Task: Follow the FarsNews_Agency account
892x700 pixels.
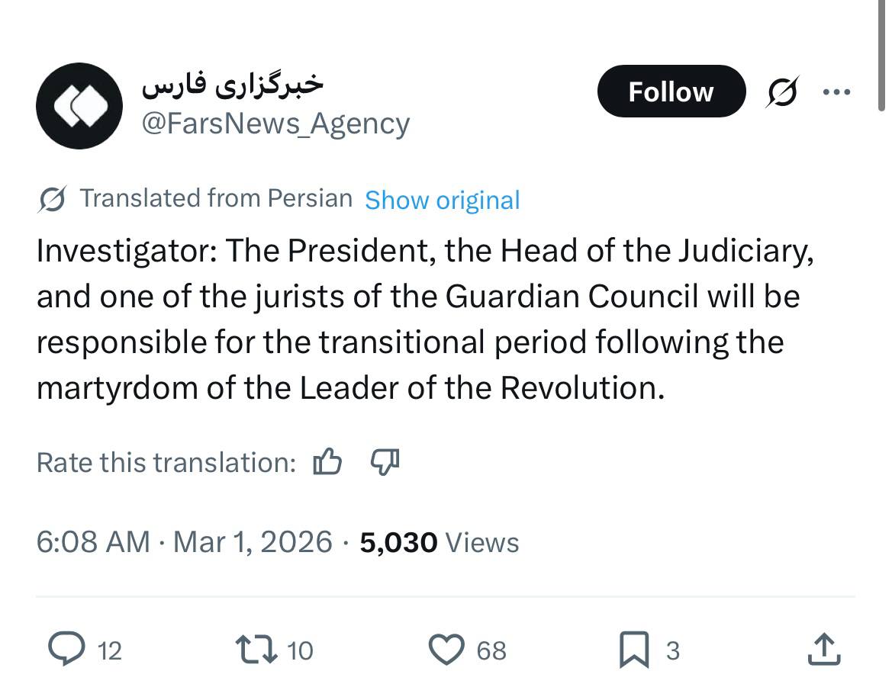Action: 671,92
